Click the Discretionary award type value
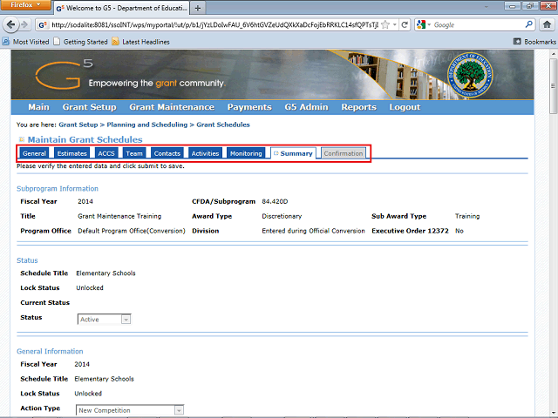Screen dimensions: 558x418 tap(282, 216)
